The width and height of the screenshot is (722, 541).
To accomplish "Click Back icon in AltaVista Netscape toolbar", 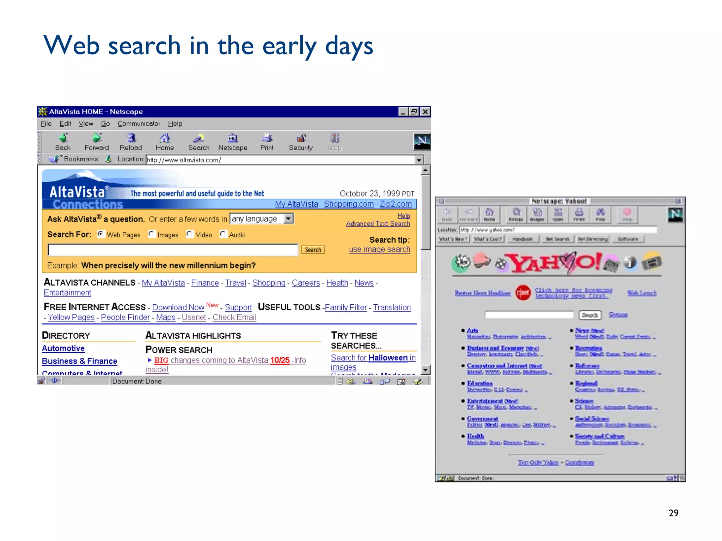I will tap(63, 142).
